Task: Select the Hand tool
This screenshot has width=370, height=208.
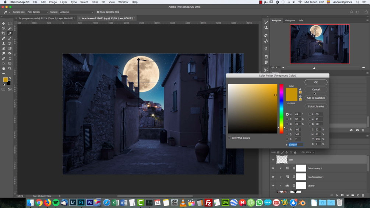Action: click(4, 68)
